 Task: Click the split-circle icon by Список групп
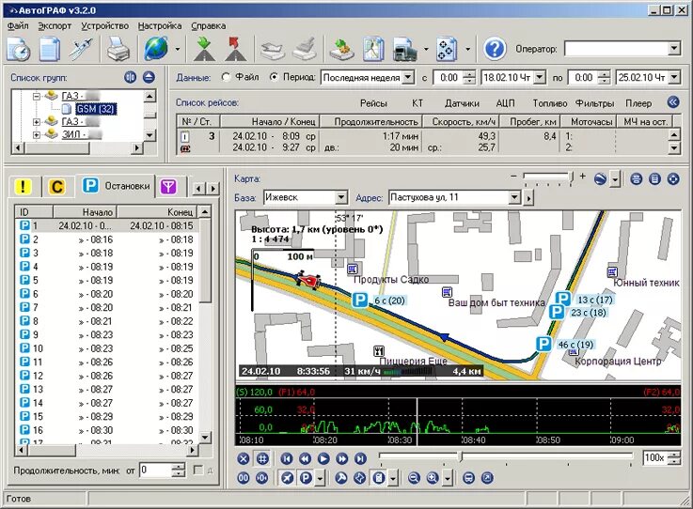click(131, 77)
